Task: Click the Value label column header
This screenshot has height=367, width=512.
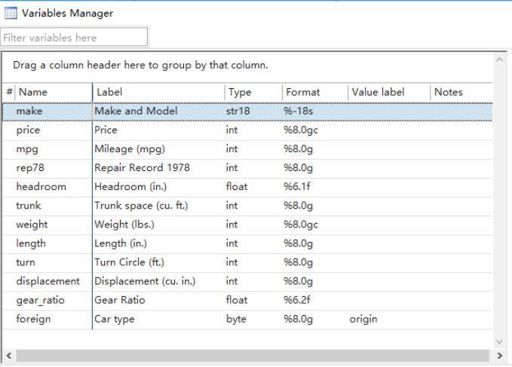Action: tap(387, 92)
